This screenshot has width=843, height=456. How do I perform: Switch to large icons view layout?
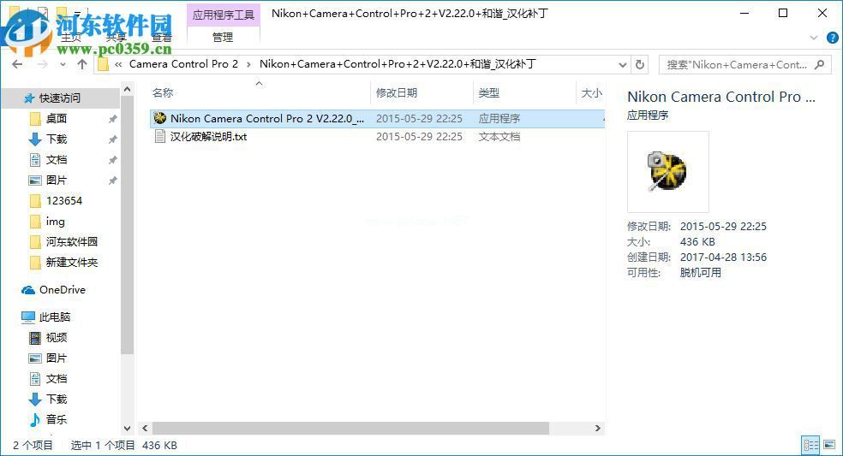click(x=829, y=445)
